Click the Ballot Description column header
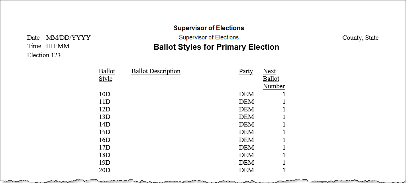This screenshot has width=406, height=183. [x=156, y=71]
